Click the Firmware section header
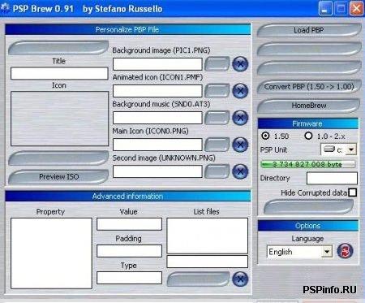This screenshot has width=365, height=303. coord(308,123)
